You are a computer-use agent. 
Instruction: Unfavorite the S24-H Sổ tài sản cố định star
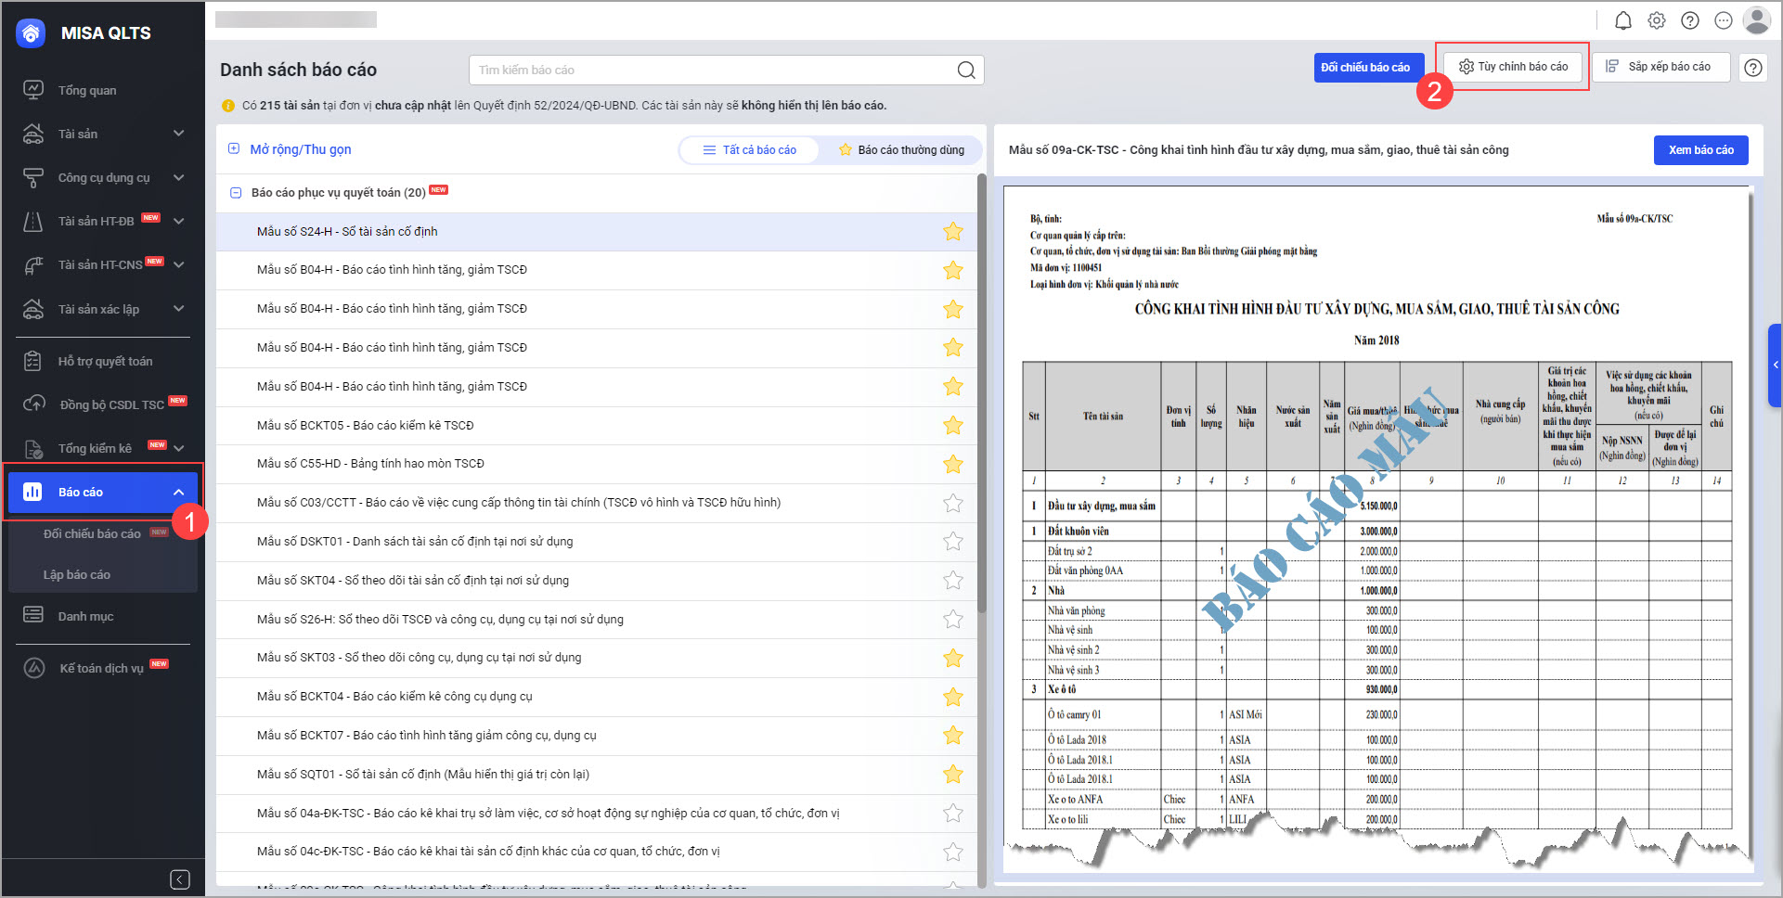click(x=952, y=232)
